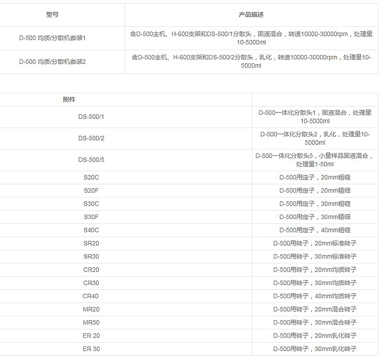The width and height of the screenshot is (383, 358).
Task: Click the 'D-500用定子，20mm精细' description
Action: coord(315,190)
